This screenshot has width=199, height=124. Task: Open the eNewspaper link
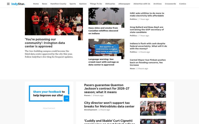click(x=124, y=4)
